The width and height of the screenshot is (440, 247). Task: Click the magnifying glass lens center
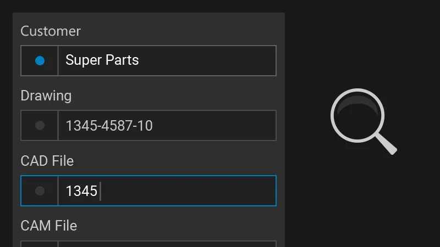tap(356, 114)
